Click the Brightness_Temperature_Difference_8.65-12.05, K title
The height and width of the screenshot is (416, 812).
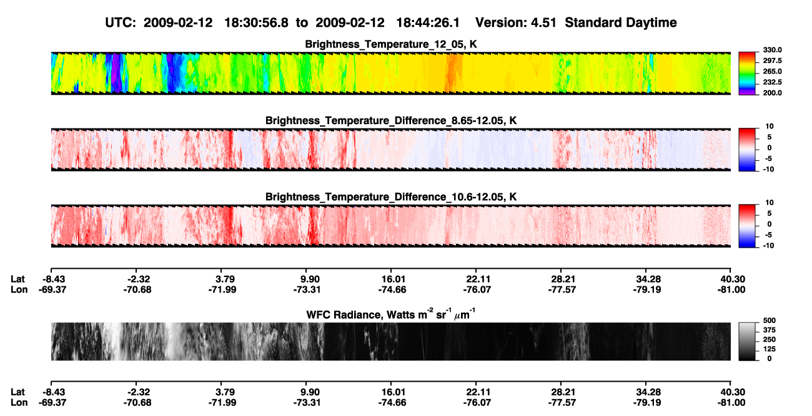click(x=391, y=120)
